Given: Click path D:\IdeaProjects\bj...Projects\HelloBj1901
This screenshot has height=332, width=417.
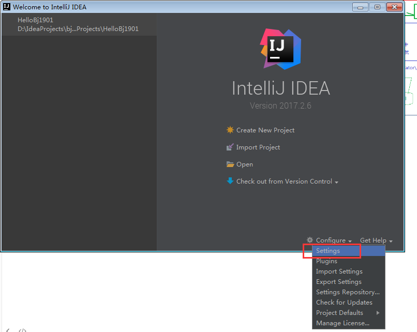Looking at the screenshot, I should [x=78, y=29].
